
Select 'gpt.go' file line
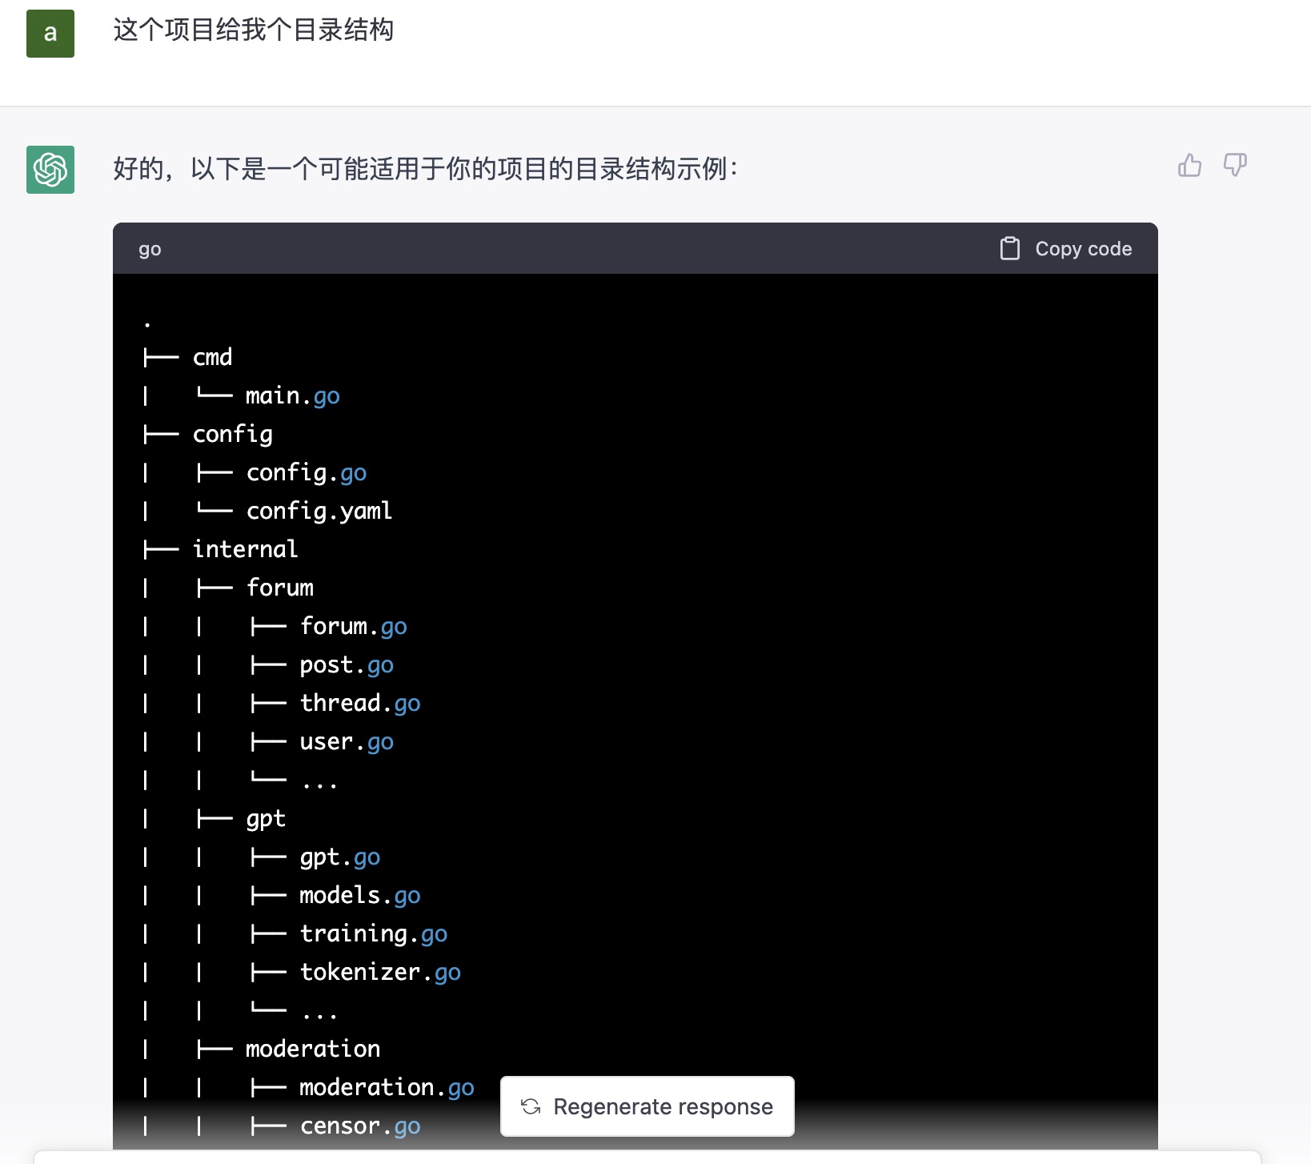[x=339, y=857]
